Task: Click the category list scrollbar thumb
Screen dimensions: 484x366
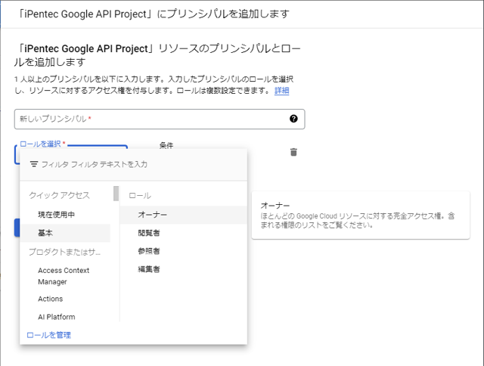Action: (116, 194)
